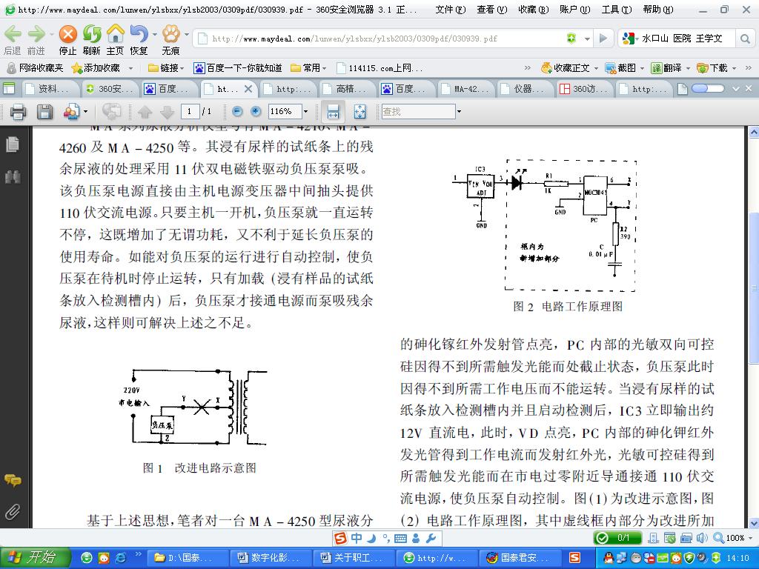Click the search magnifier in browser search box
This screenshot has height=569, width=759.
pyautogui.click(x=745, y=39)
